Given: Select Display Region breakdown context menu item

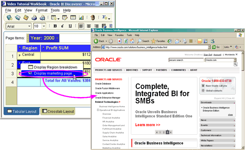Looking at the screenshot, I should pyautogui.click(x=52, y=67).
